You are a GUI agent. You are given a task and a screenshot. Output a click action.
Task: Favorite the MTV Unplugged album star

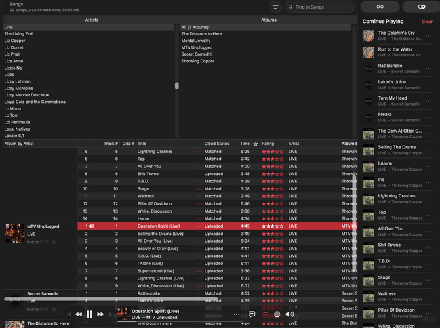click(54, 242)
